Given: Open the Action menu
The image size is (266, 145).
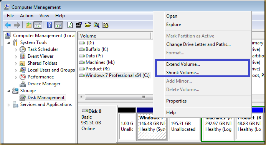Looking at the screenshot, I should (26, 16).
